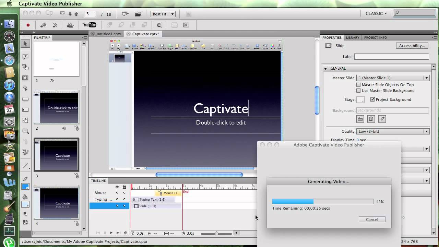Click the publish folder icon in toolbar
Image resolution: width=439 pixels, height=247 pixels.
pyautogui.click(x=138, y=14)
